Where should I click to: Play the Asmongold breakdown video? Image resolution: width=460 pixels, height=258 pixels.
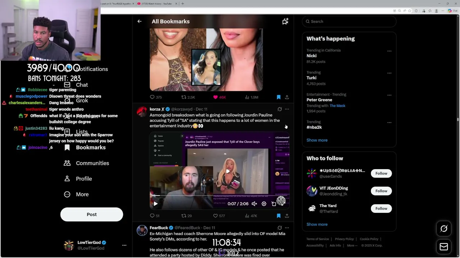pos(156,204)
